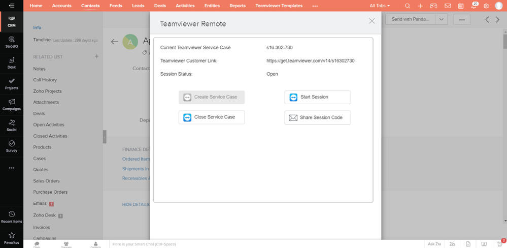Click the search magnifier icon in top bar

tap(408, 6)
